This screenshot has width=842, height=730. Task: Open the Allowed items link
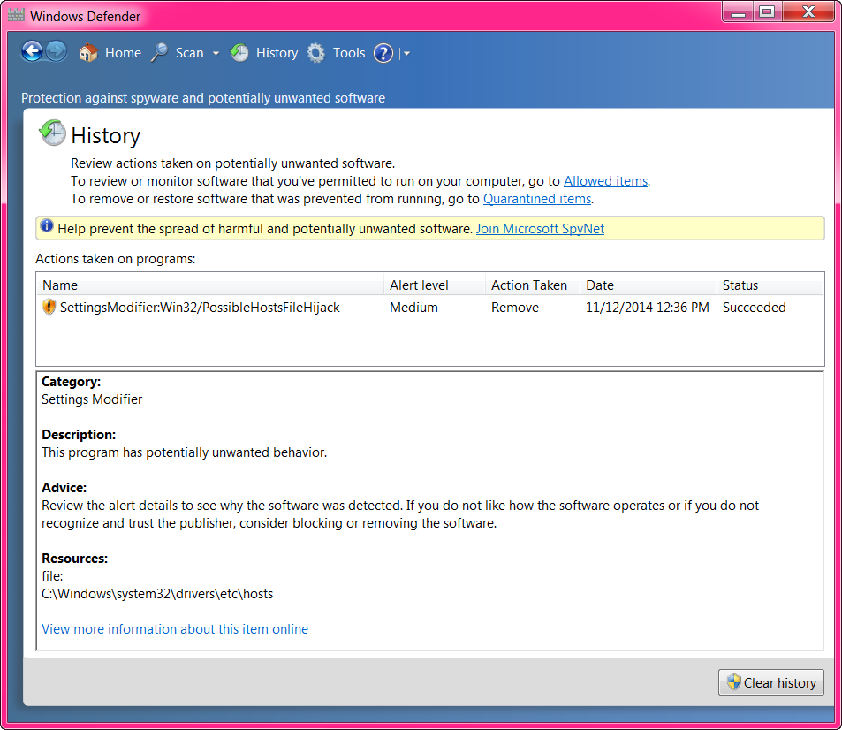(x=605, y=181)
